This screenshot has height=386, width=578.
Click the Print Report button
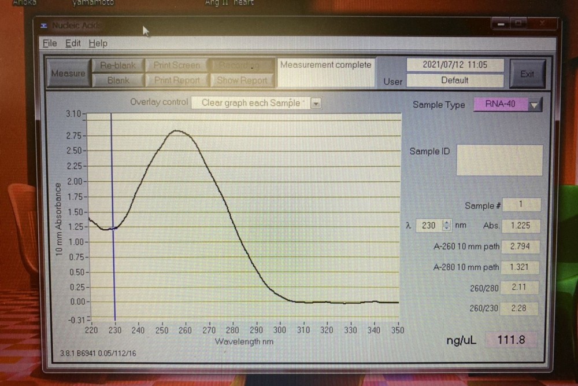coord(177,80)
